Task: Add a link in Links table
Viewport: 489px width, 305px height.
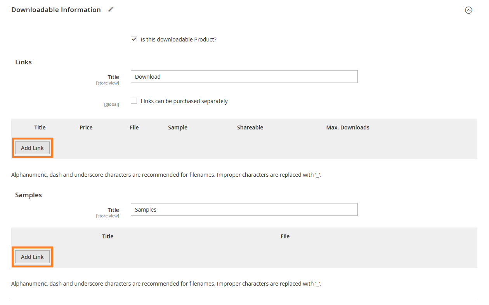Action: pos(32,148)
